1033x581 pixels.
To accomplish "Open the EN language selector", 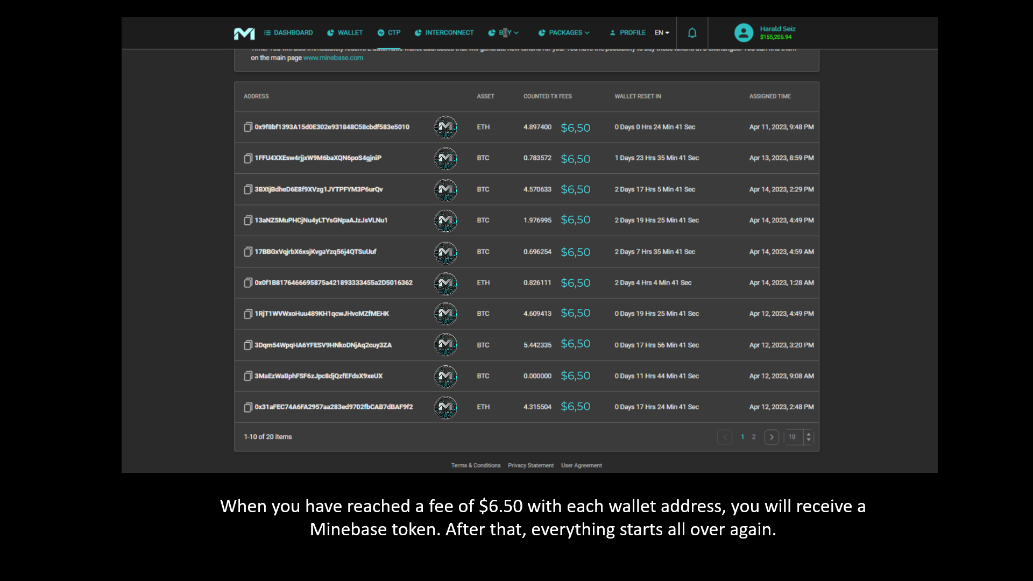I will [x=662, y=33].
